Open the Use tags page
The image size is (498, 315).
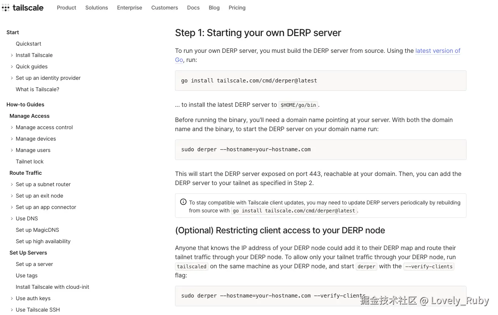(27, 275)
